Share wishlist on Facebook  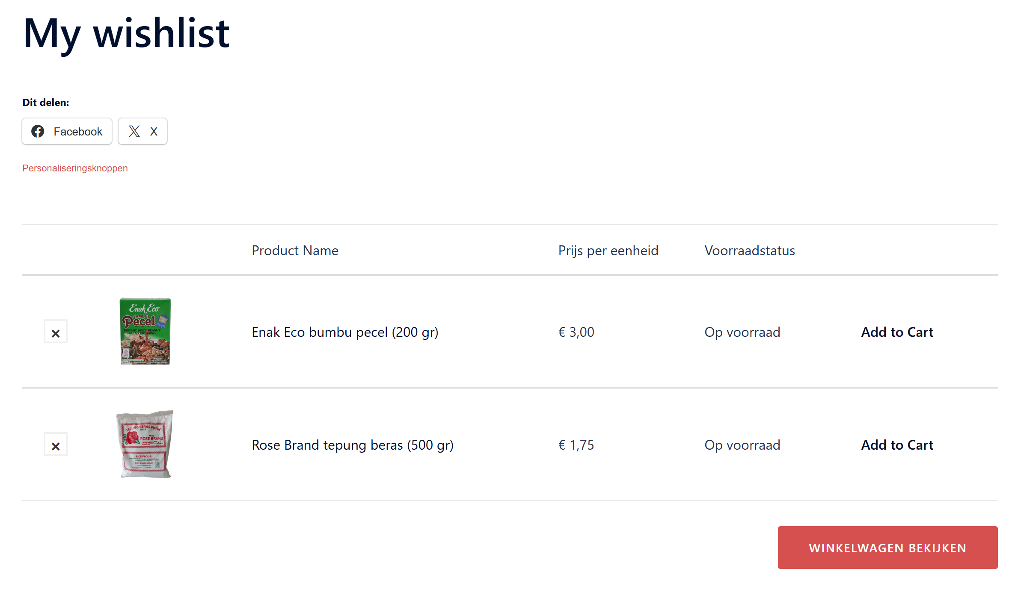coord(67,131)
